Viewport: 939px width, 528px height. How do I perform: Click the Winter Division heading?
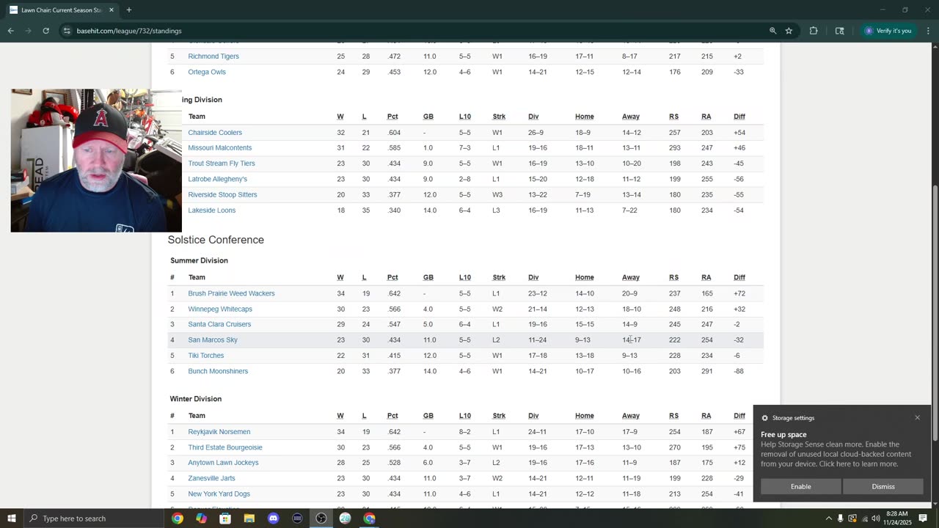click(196, 399)
